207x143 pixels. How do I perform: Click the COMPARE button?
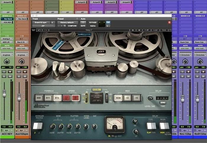(x=72, y=26)
